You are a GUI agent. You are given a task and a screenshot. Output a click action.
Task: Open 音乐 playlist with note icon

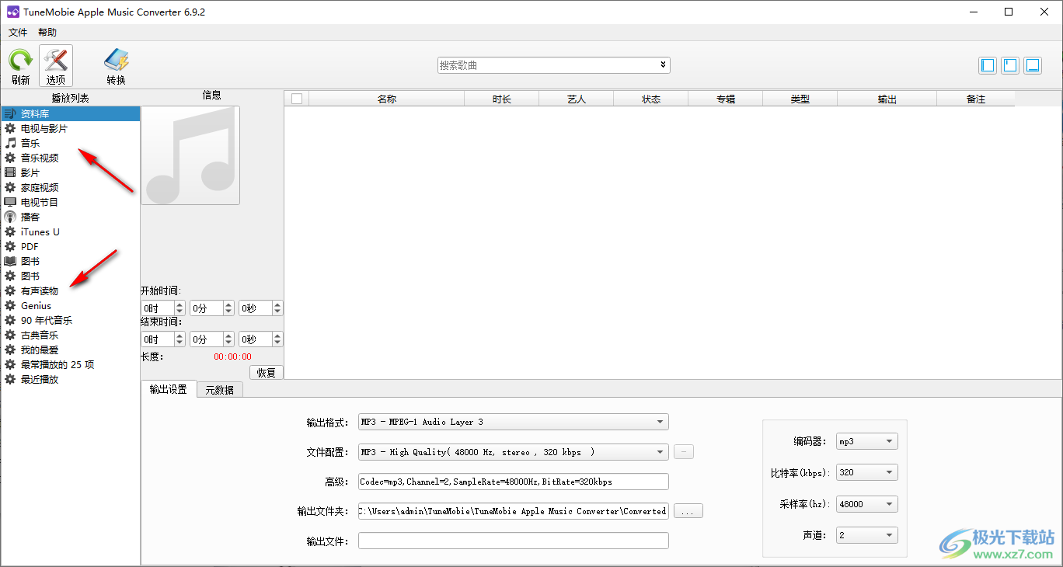(x=71, y=143)
